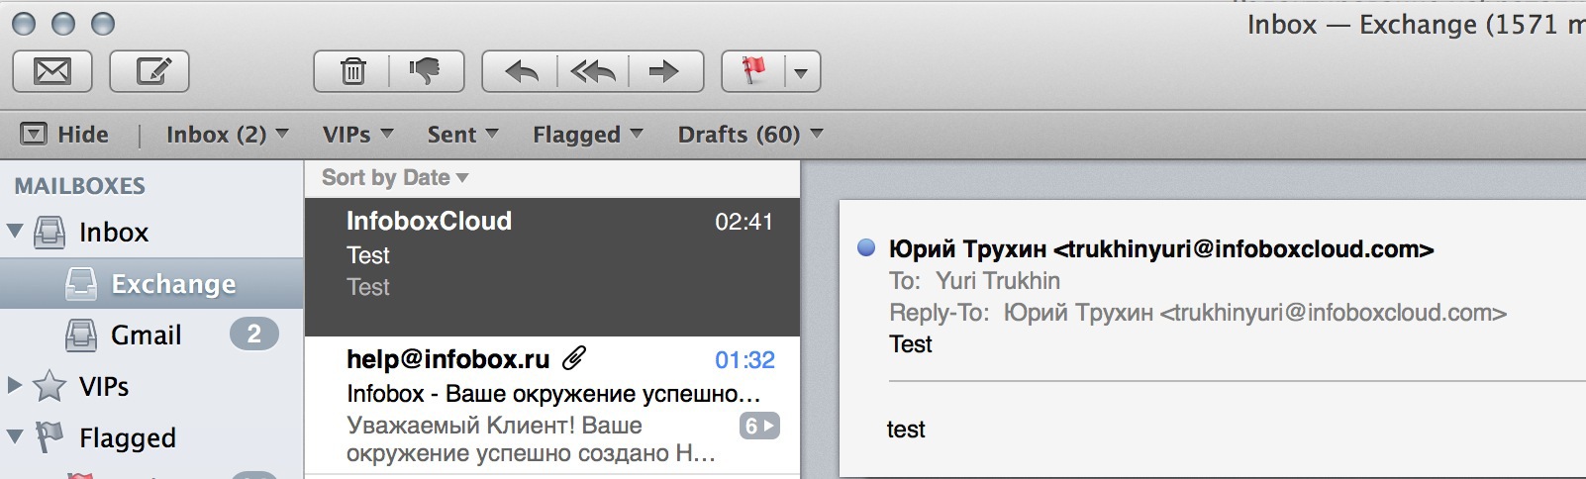Expand the VIPs mailbox group

[x=15, y=385]
